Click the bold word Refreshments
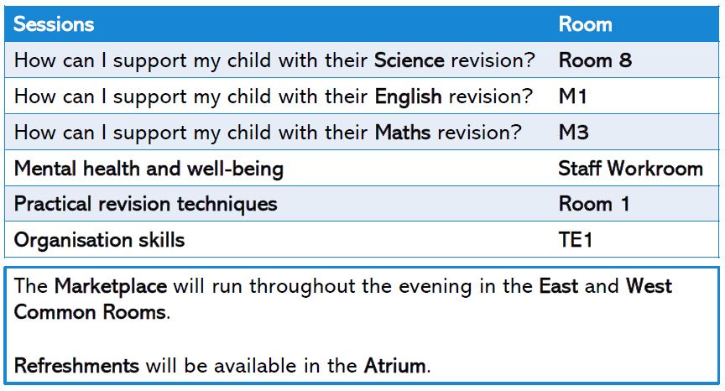 click(x=76, y=366)
